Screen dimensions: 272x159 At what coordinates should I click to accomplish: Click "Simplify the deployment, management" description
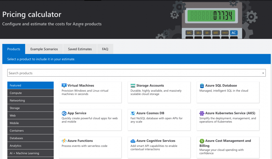point(228,120)
